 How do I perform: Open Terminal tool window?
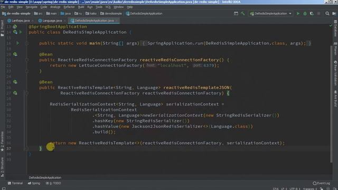15,183
